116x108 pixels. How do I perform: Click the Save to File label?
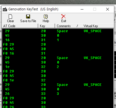[x=28, y=21]
